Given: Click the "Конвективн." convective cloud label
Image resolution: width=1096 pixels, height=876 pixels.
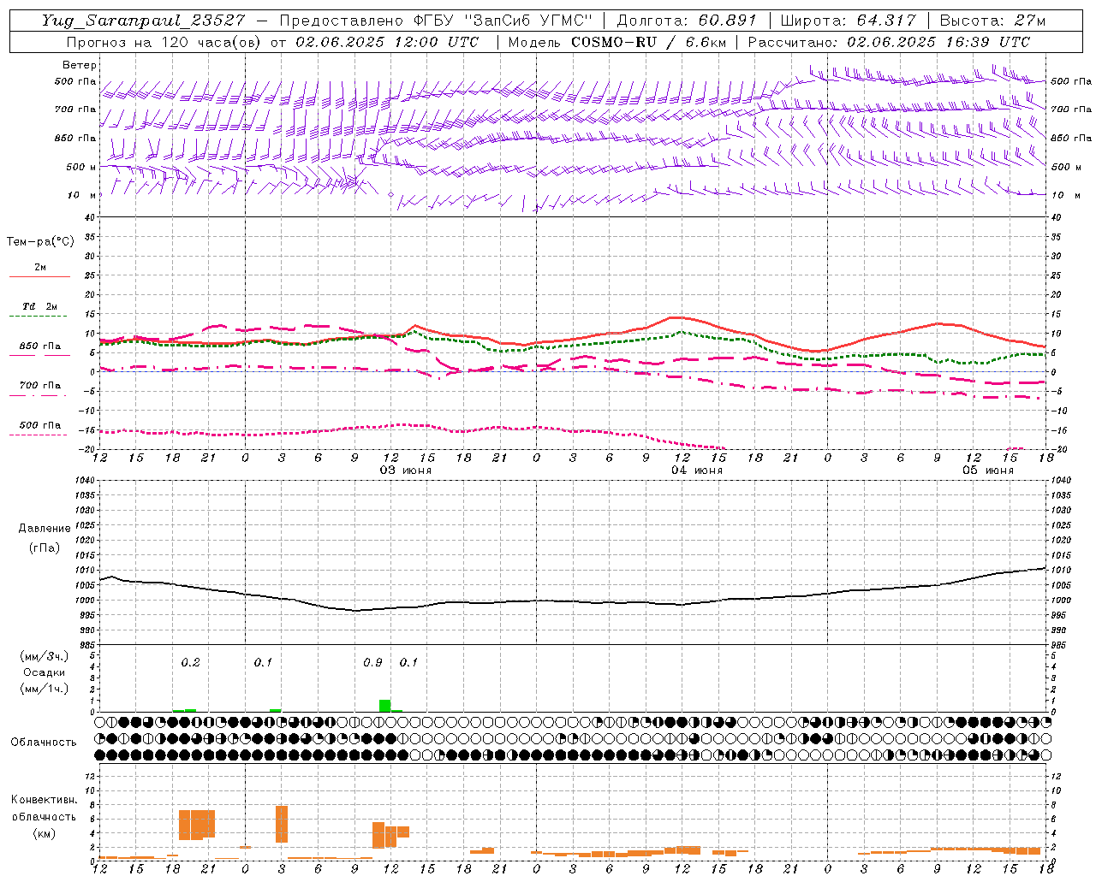Looking at the screenshot, I should [45, 800].
